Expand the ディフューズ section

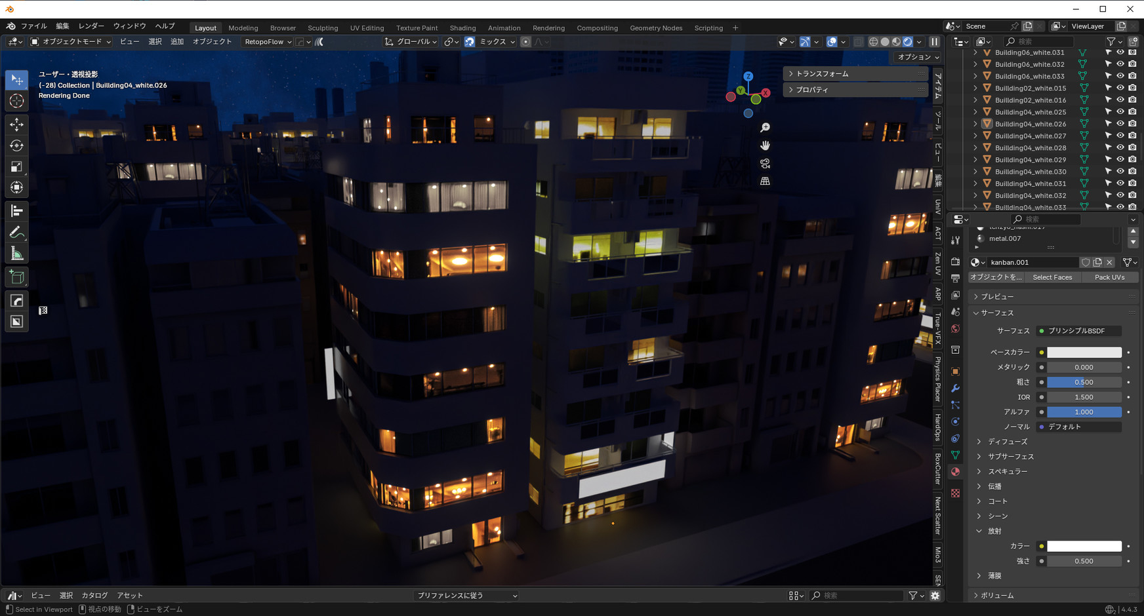coord(1007,442)
